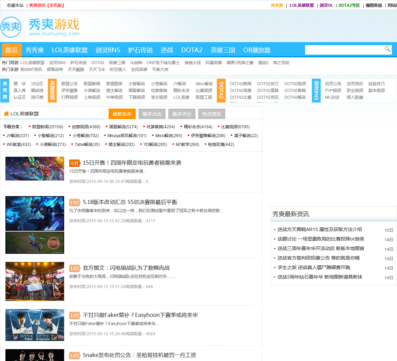Open article 官方撰文：闪电狼战队为了救赎而战
The width and height of the screenshot is (397, 361).
(126, 268)
